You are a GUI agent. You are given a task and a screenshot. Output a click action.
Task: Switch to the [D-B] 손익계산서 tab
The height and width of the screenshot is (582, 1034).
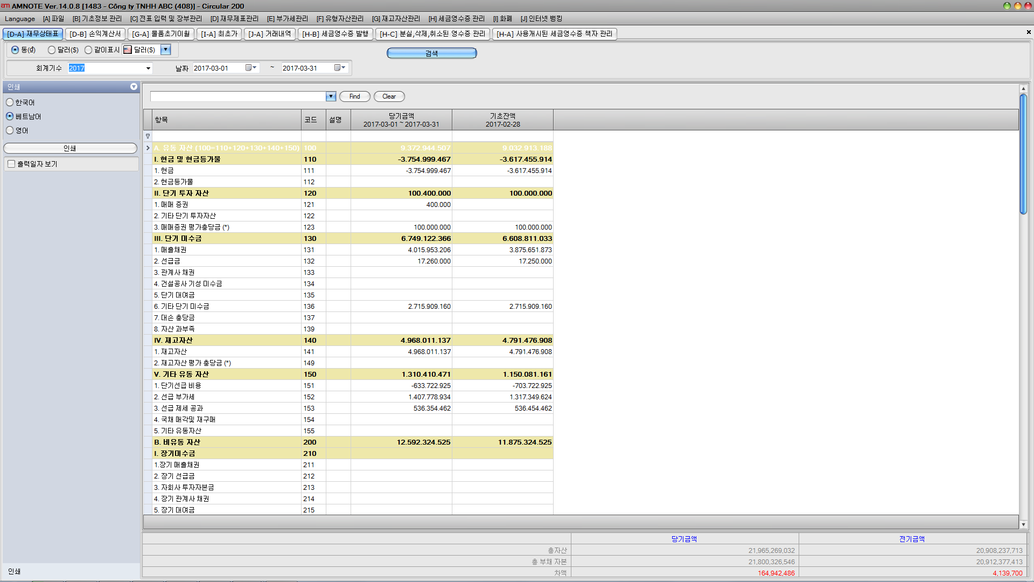coord(95,34)
